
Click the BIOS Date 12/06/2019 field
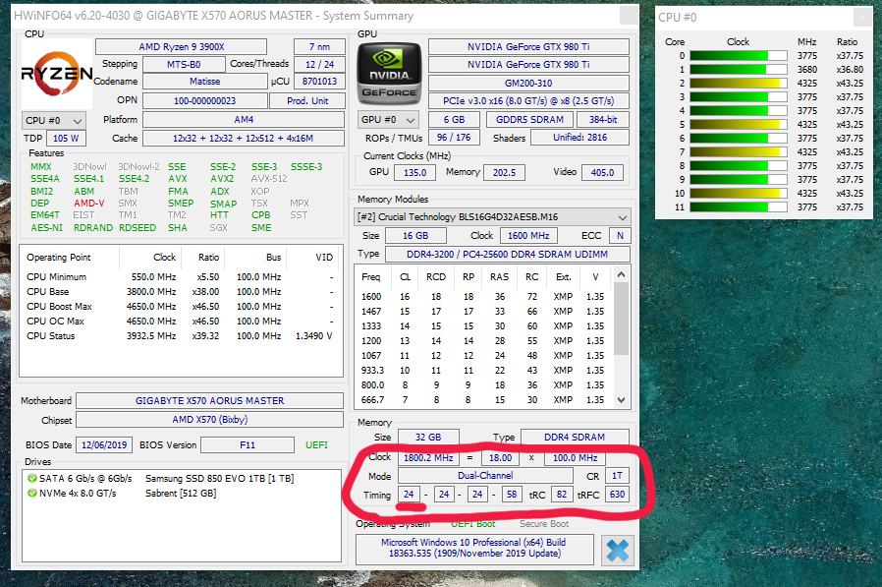tap(104, 445)
